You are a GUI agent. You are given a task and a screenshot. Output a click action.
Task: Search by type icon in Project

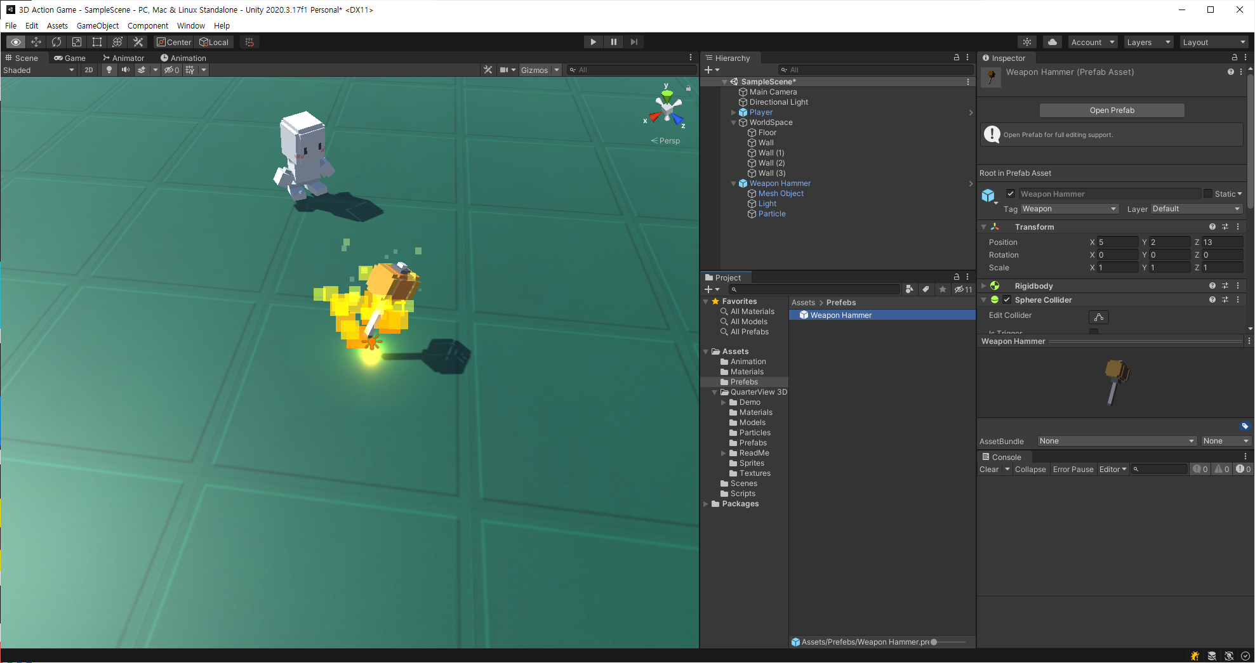[x=909, y=289]
